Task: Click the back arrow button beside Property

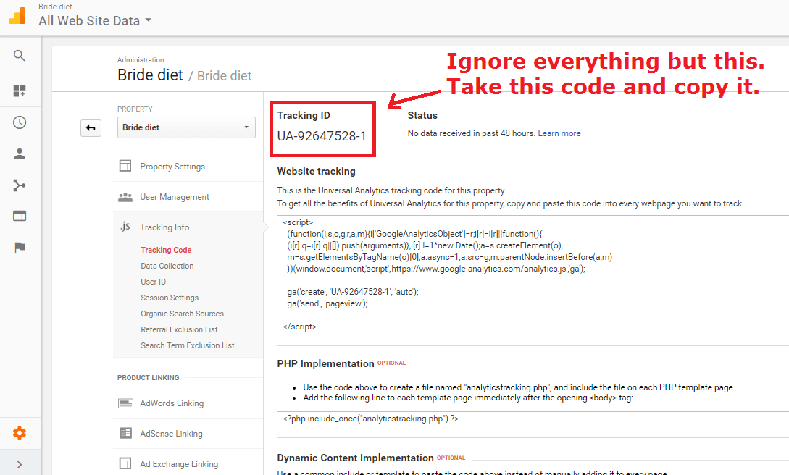Action: point(91,127)
